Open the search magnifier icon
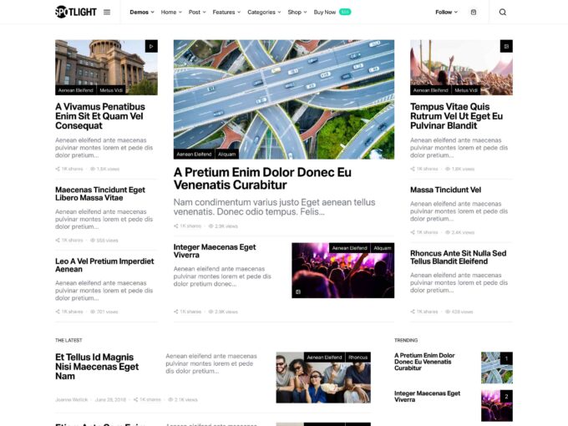Viewport: 568px width, 426px height. click(503, 12)
